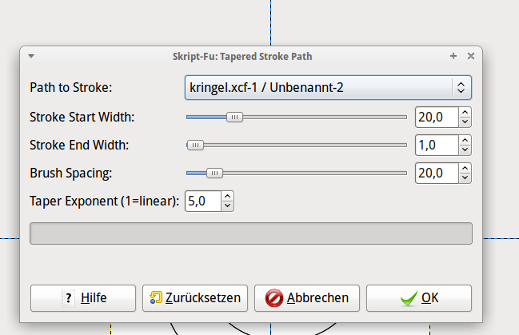Confirm with the OK button

coord(419,298)
